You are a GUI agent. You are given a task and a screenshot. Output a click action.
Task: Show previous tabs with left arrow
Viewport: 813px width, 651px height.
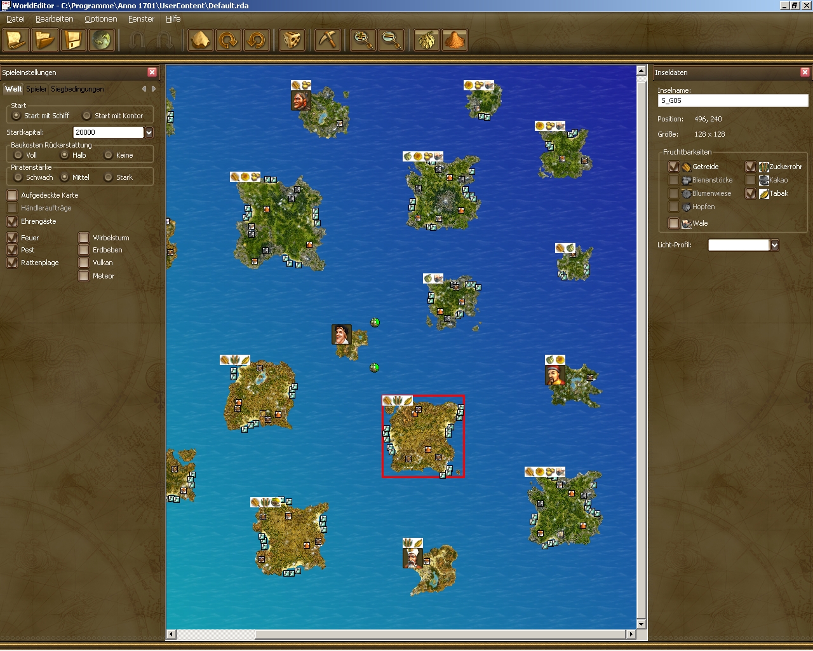pyautogui.click(x=144, y=89)
